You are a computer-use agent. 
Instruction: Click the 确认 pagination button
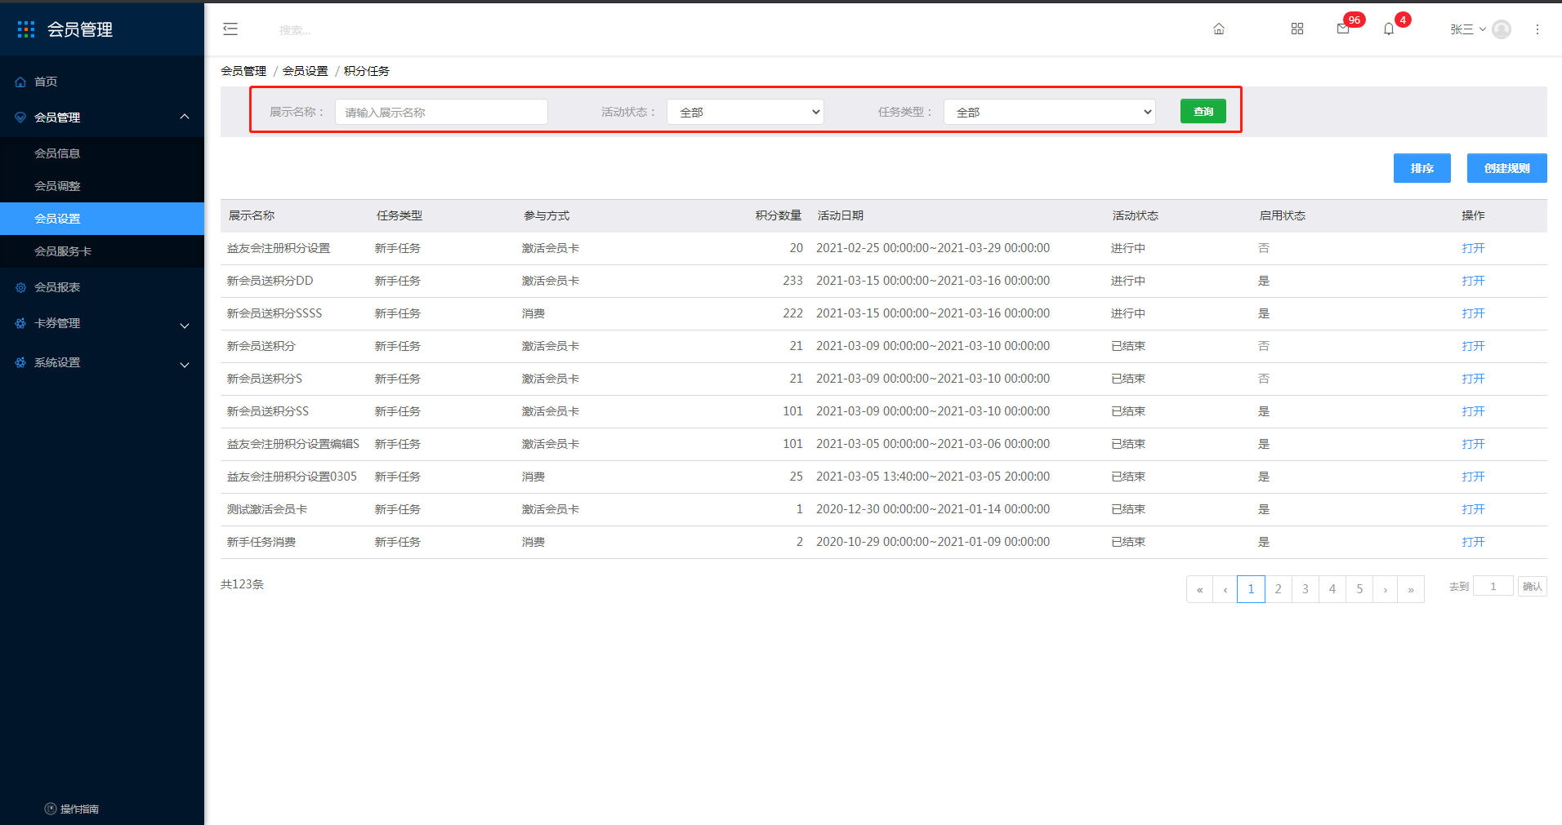(x=1533, y=586)
